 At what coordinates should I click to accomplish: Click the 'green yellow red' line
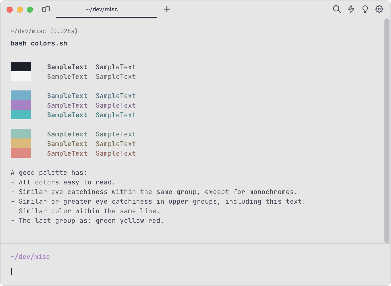(87, 221)
